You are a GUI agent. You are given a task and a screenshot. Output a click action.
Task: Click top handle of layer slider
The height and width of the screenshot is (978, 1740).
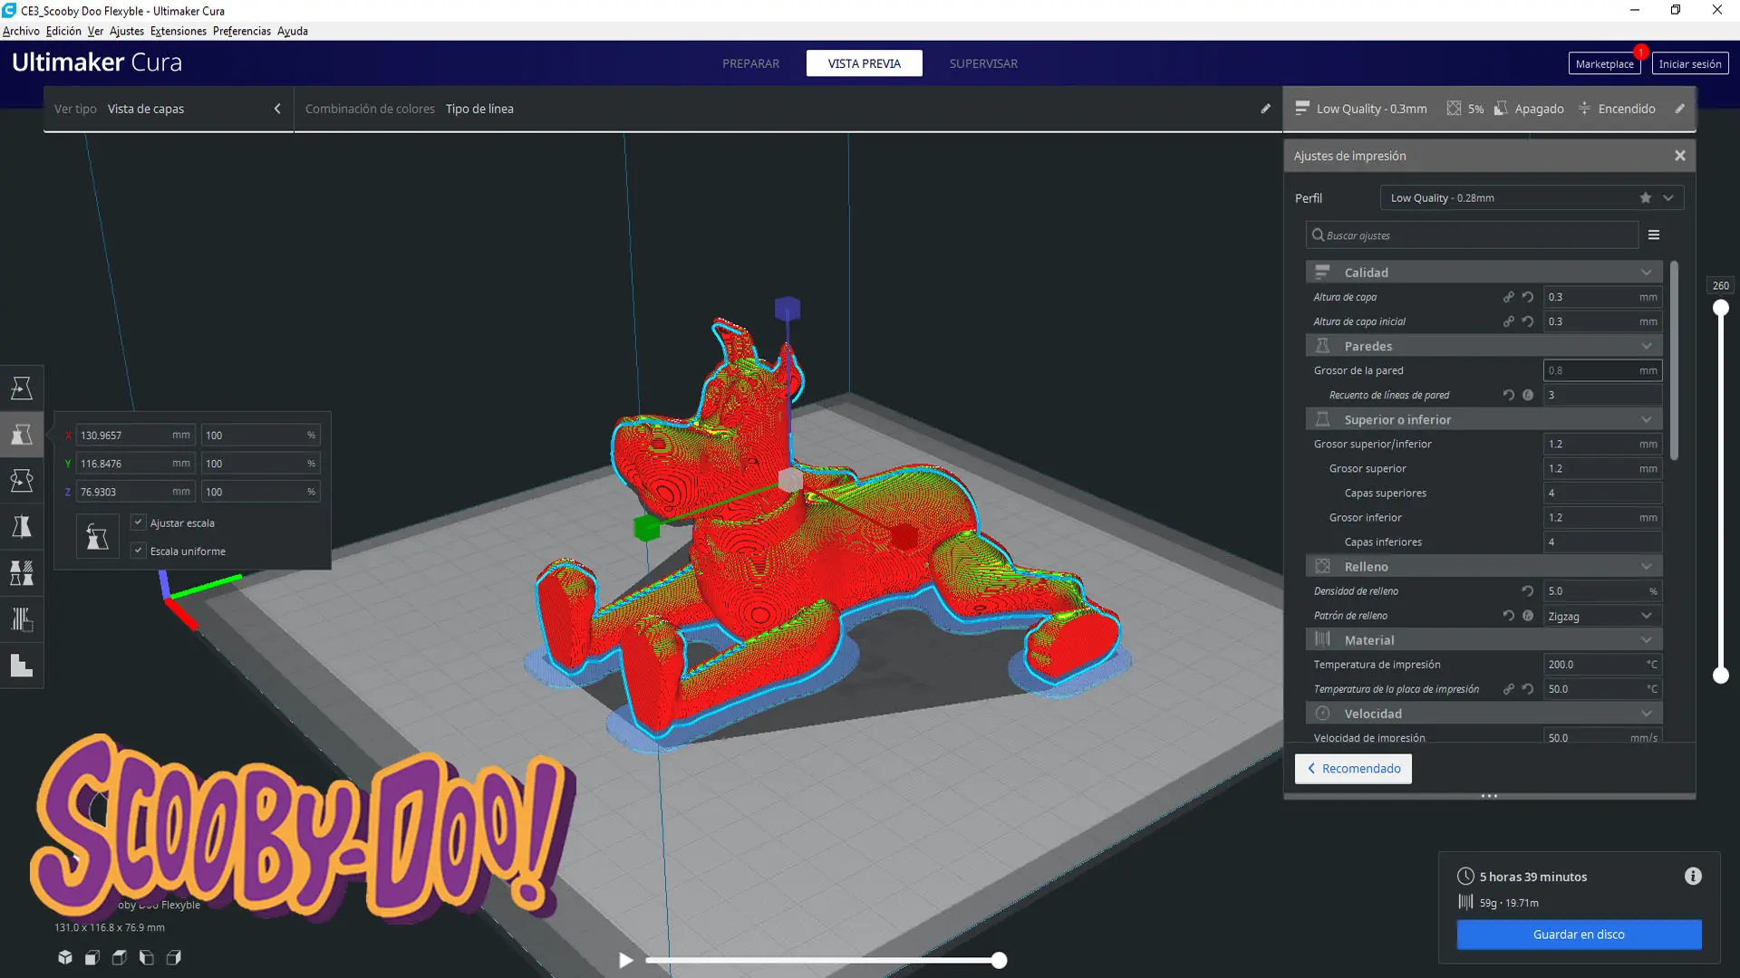[x=1720, y=308]
